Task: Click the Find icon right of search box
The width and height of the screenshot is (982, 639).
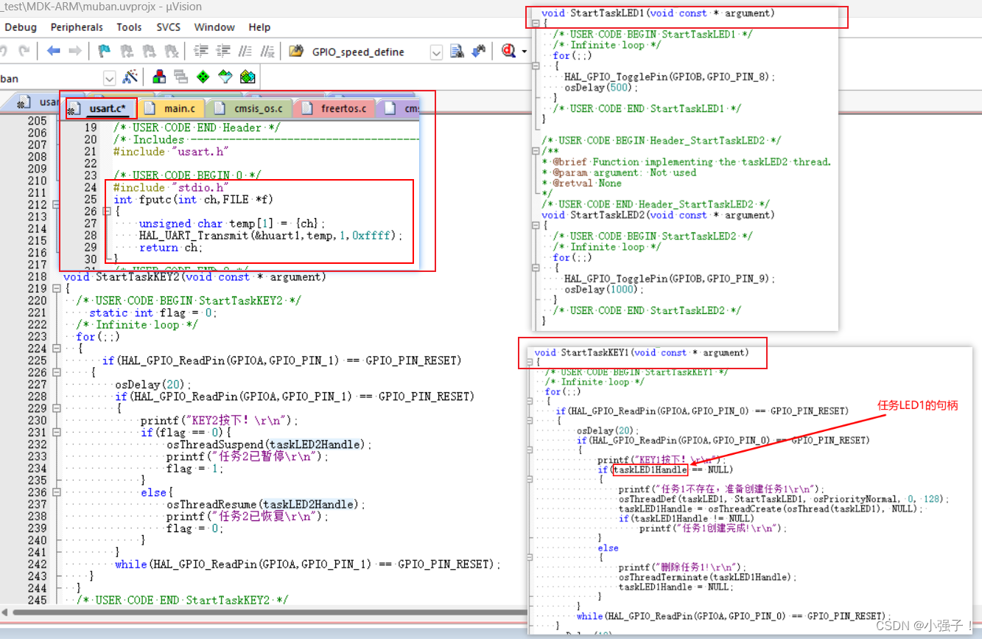Action: point(457,52)
